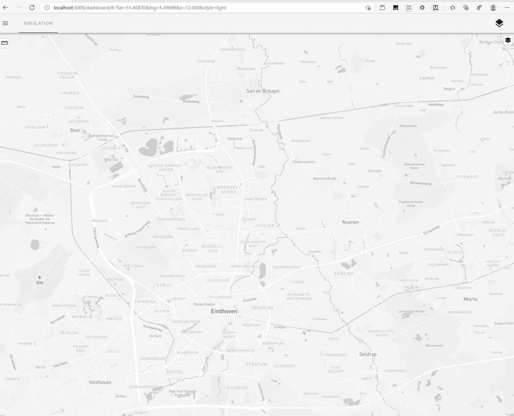
Task: Click the STRIJP district label
Action: coord(164,285)
